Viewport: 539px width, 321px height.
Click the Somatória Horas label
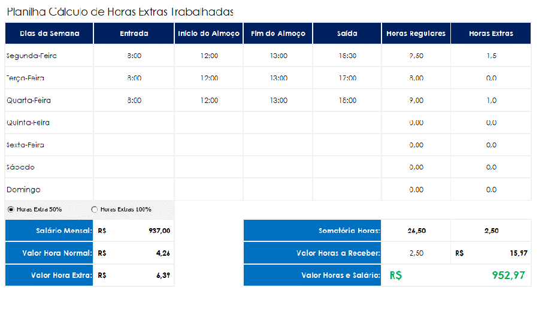[x=313, y=231]
